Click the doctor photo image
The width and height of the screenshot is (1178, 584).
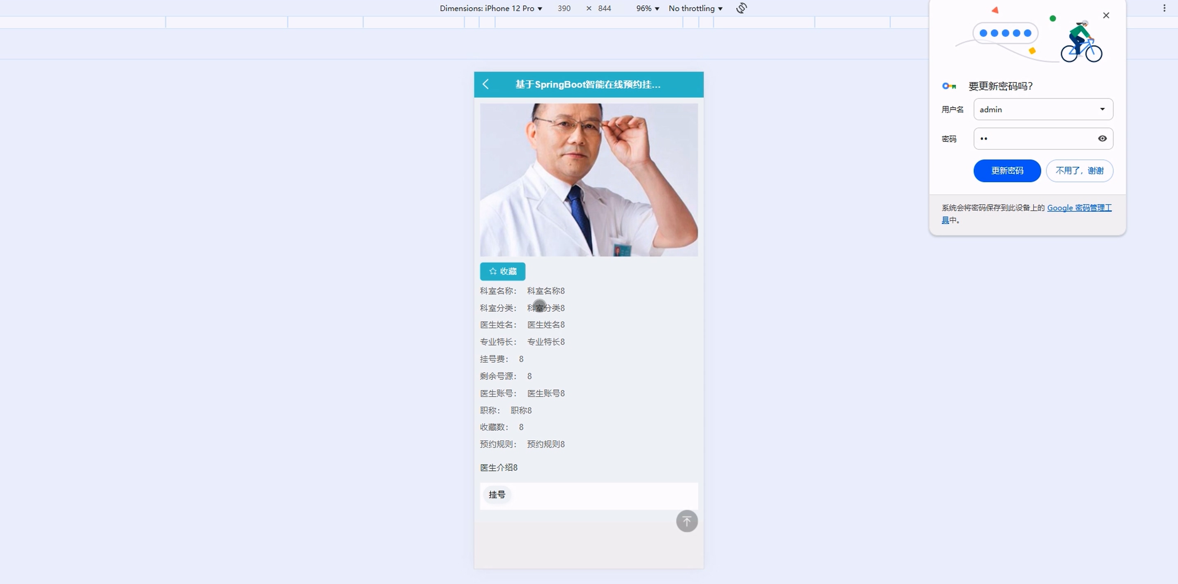[x=589, y=179]
